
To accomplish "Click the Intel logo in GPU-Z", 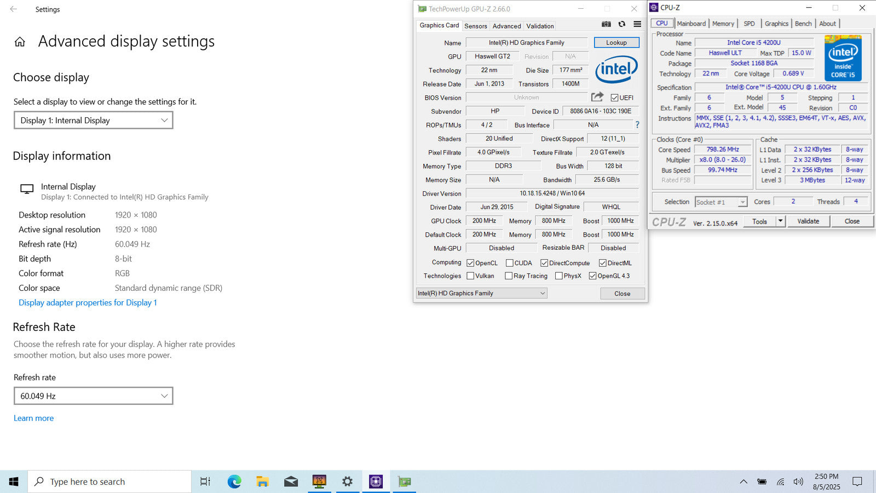I will pos(616,69).
